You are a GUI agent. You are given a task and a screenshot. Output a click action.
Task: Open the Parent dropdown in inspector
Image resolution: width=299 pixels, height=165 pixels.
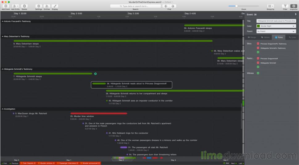click(276, 31)
